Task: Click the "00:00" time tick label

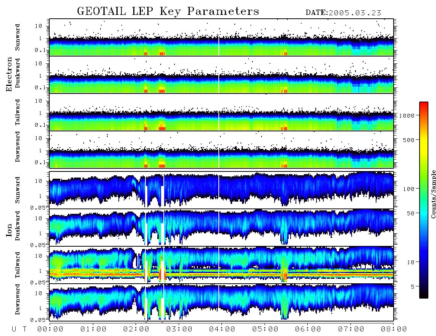Action: pos(50,329)
